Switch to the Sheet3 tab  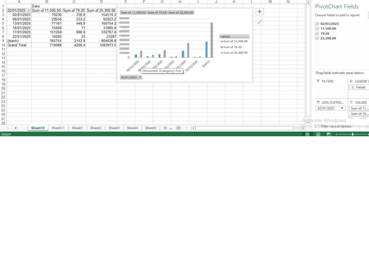[x=114, y=128]
